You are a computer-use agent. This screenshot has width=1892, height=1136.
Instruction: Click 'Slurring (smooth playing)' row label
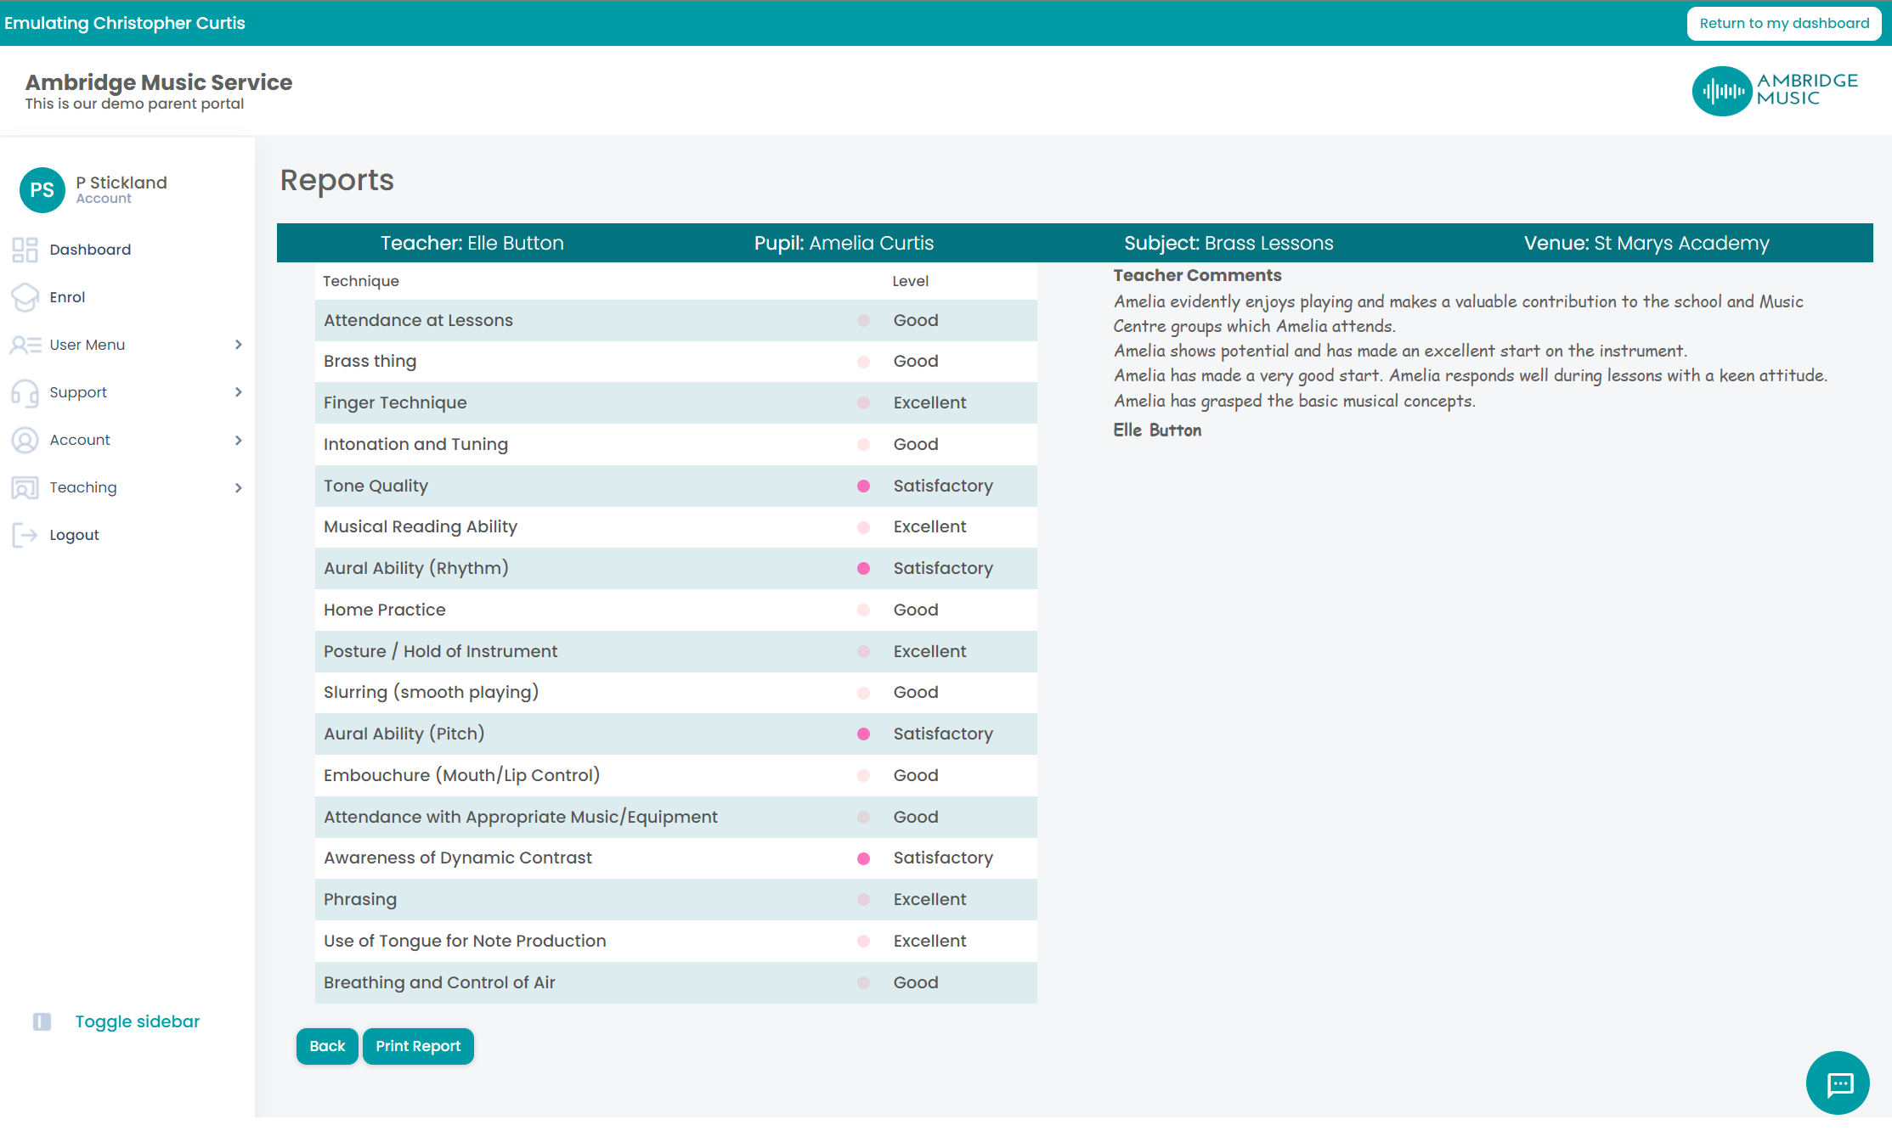431,692
